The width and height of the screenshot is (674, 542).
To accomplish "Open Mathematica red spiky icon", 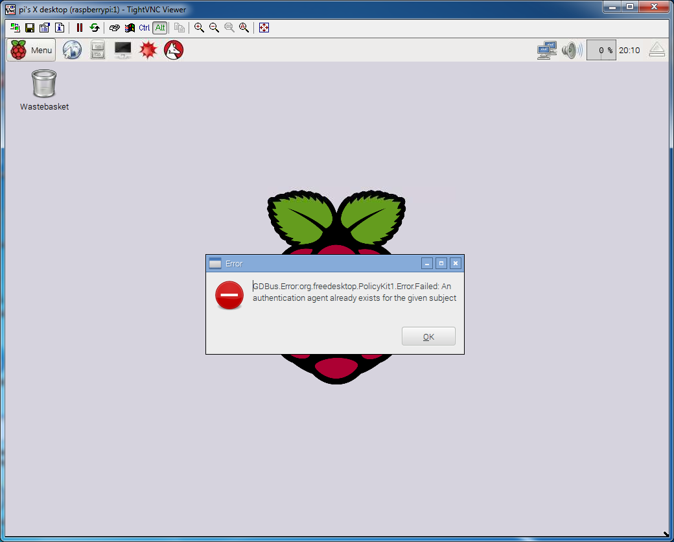I will point(148,50).
